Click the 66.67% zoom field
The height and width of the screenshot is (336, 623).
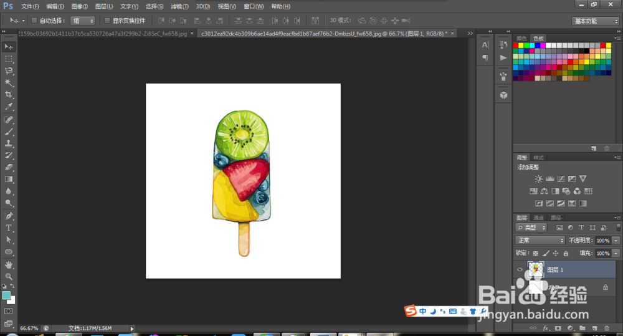[x=29, y=329]
